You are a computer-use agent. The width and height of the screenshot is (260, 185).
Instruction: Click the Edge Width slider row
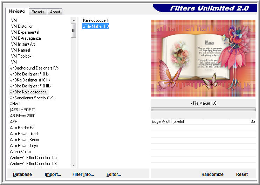(203, 121)
